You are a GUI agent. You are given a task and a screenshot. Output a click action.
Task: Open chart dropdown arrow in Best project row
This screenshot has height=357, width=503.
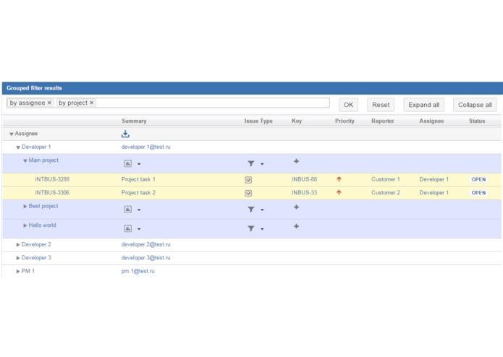click(139, 210)
